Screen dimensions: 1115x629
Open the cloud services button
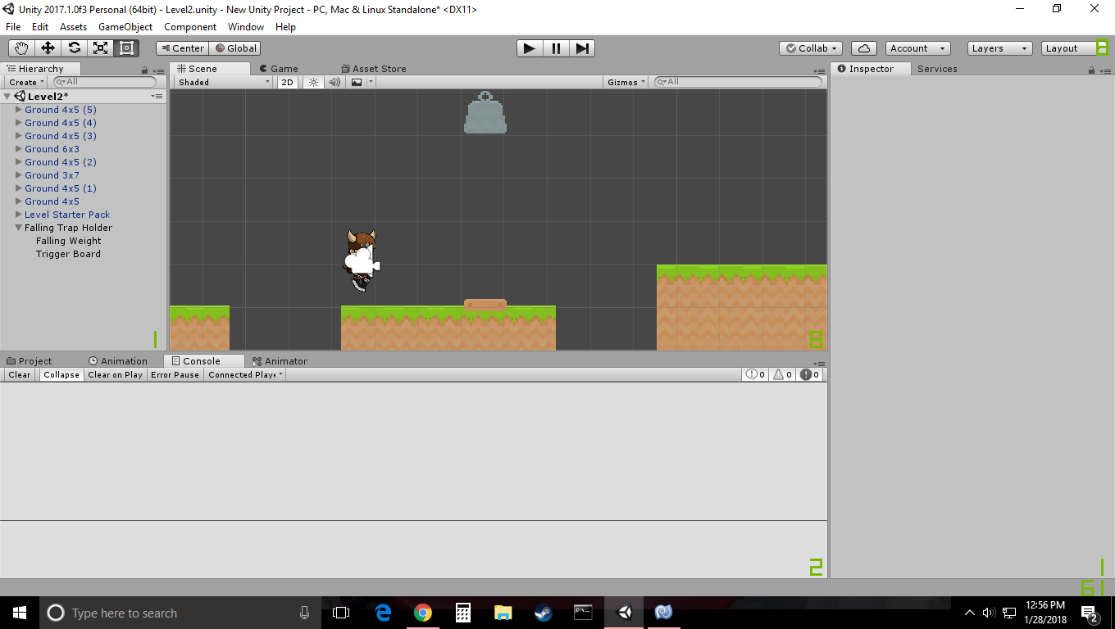(x=864, y=48)
